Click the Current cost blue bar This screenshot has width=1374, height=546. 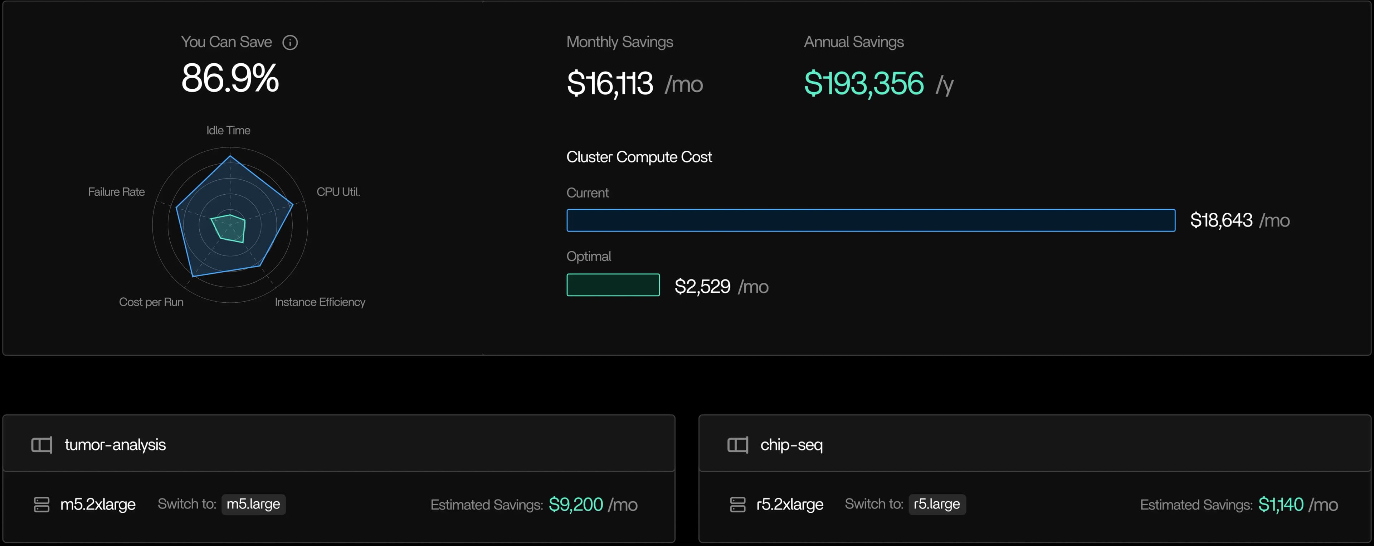[x=871, y=220]
